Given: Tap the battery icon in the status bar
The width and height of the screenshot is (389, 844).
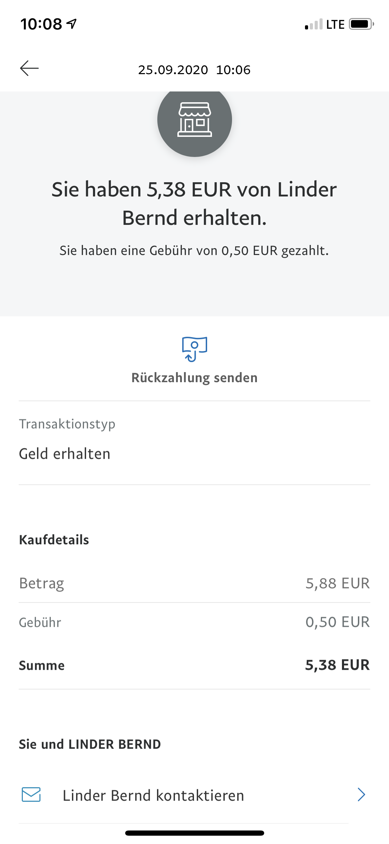Looking at the screenshot, I should 361,24.
